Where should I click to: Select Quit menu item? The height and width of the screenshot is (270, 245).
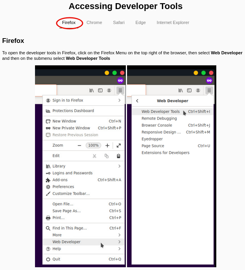point(83,259)
